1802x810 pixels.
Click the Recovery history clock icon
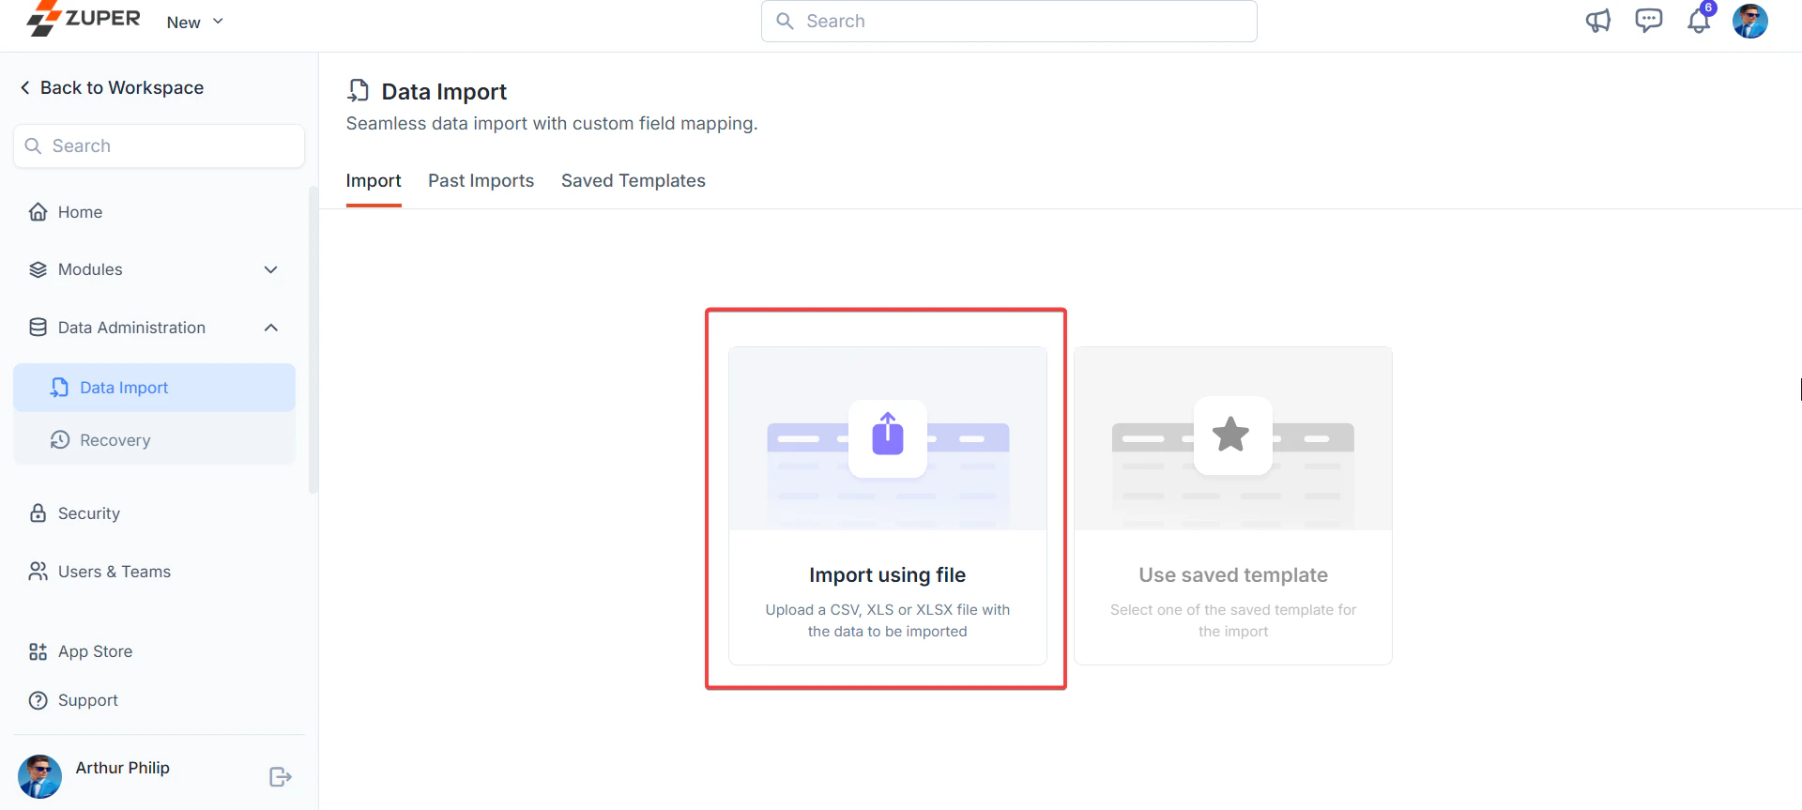coord(59,440)
